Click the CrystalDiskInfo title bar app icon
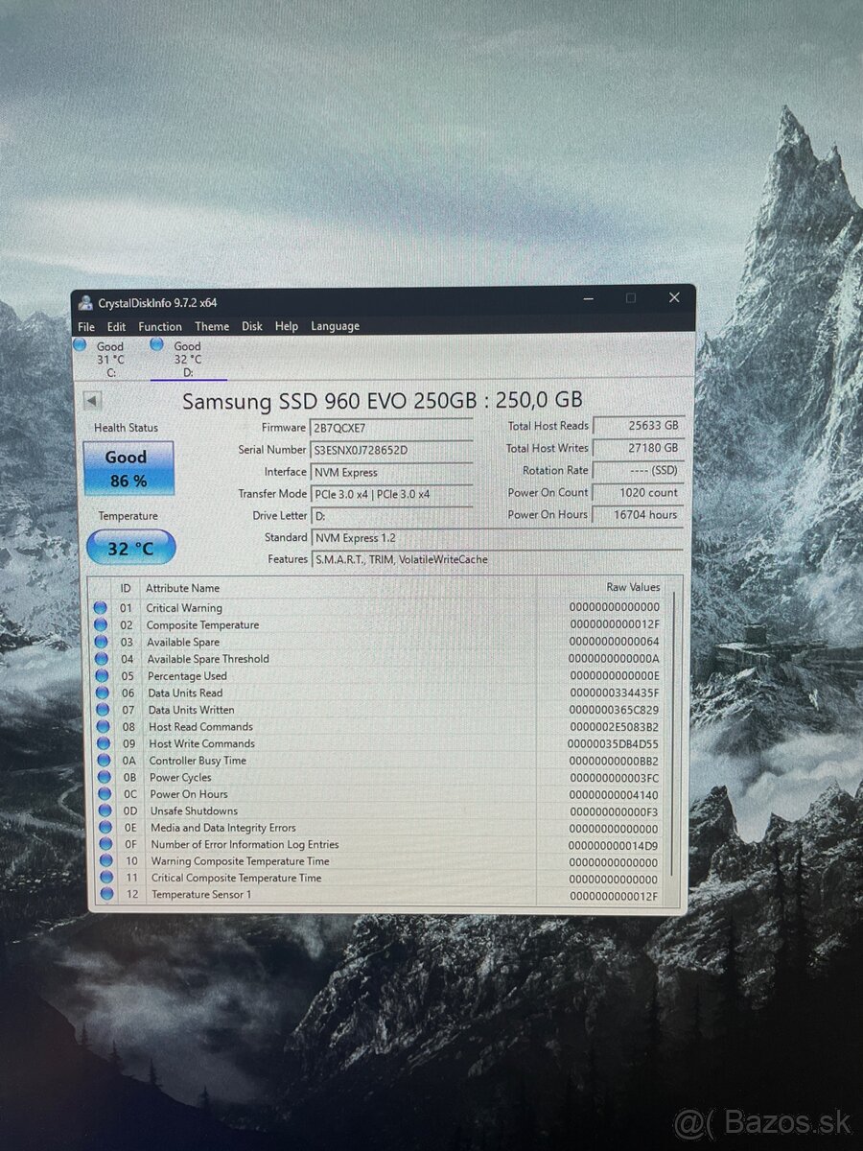863x1151 pixels. pos(85,302)
